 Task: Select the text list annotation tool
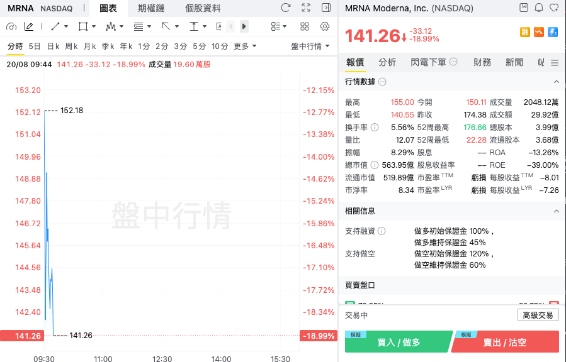[139, 26]
